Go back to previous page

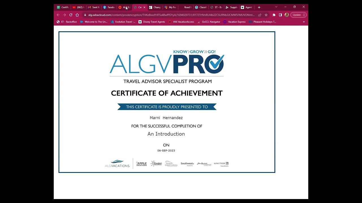click(x=58, y=15)
